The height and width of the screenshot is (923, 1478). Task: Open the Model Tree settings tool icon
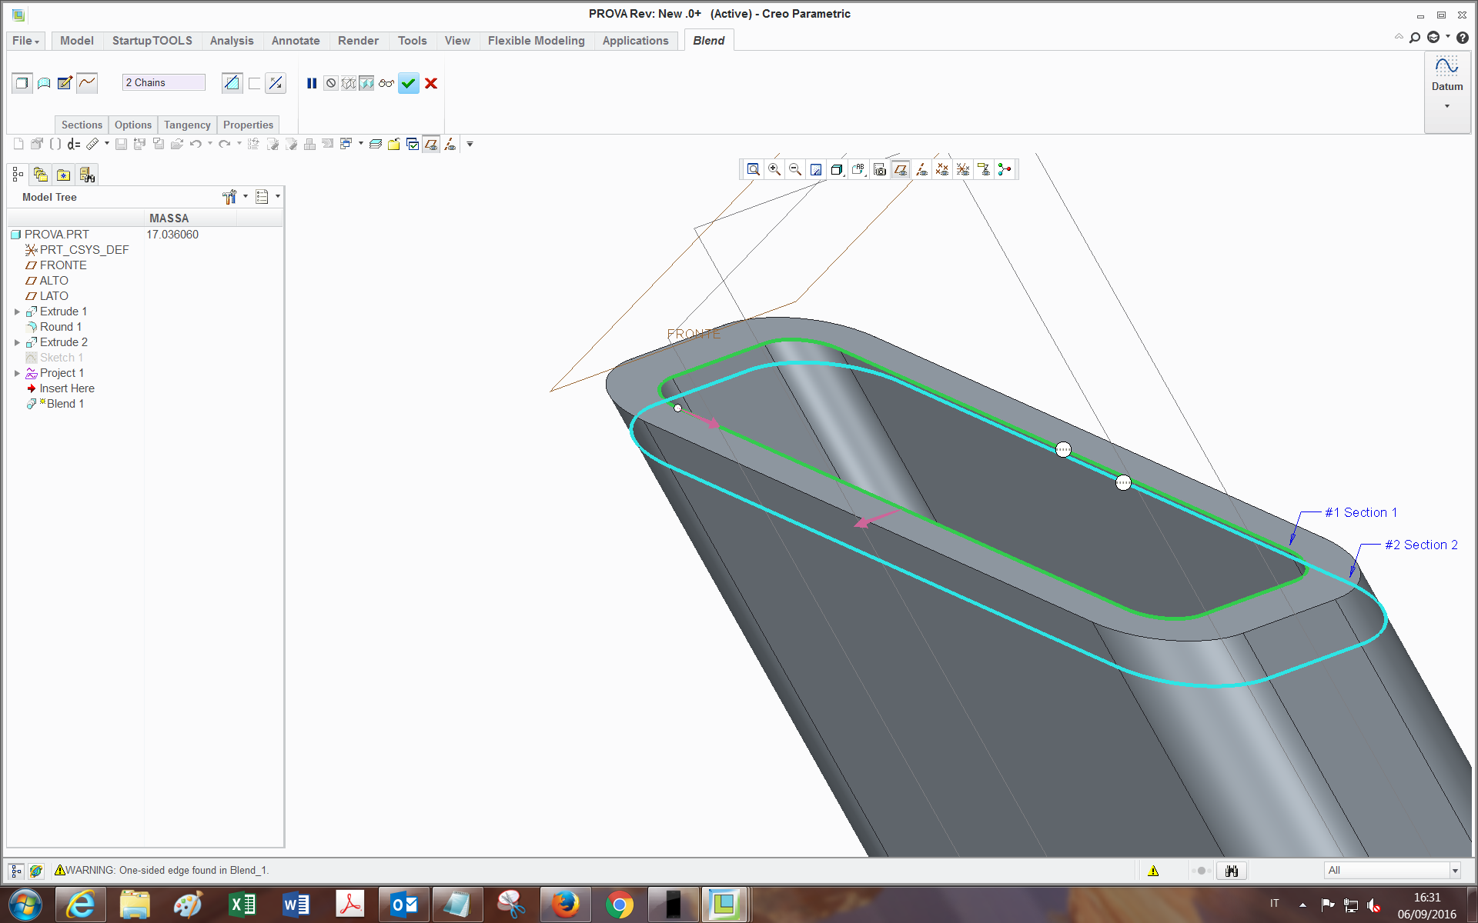pyautogui.click(x=229, y=197)
